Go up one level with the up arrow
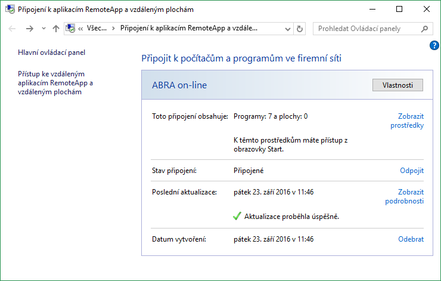441x281 pixels. pos(56,29)
